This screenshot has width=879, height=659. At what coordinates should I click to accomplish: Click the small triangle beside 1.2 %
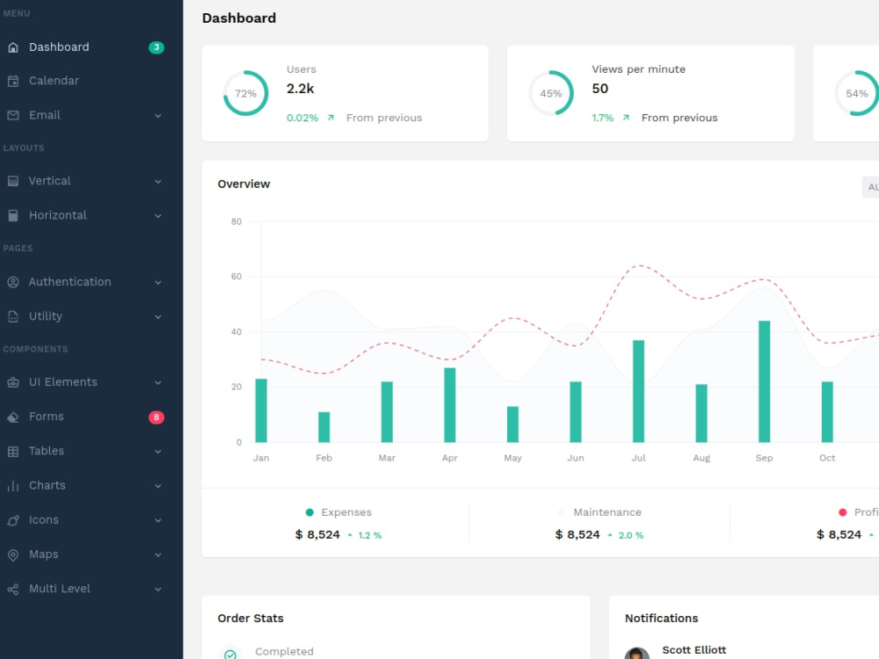tap(350, 535)
